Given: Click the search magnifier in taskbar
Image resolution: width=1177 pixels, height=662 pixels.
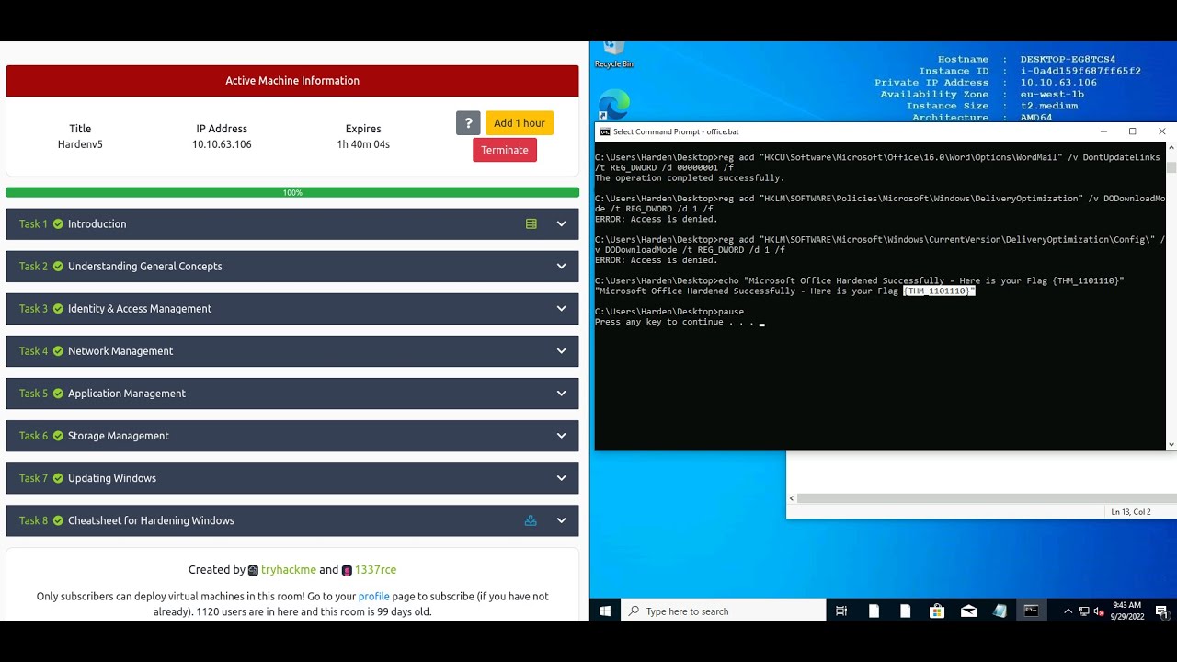Looking at the screenshot, I should point(634,611).
